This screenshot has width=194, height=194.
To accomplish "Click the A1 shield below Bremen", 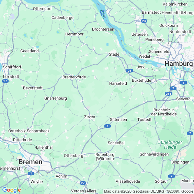I will (31, 173).
